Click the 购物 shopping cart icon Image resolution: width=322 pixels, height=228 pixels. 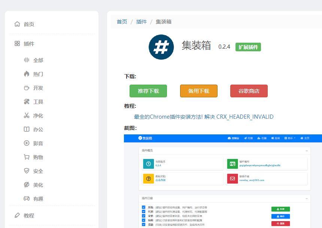coord(27,157)
